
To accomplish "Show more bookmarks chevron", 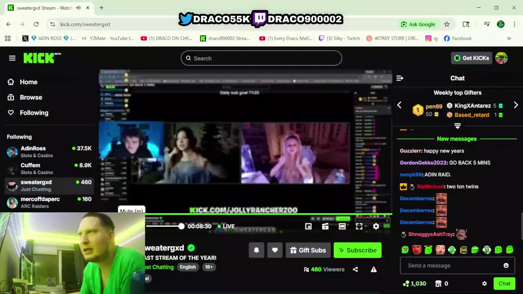I will pyautogui.click(x=509, y=38).
